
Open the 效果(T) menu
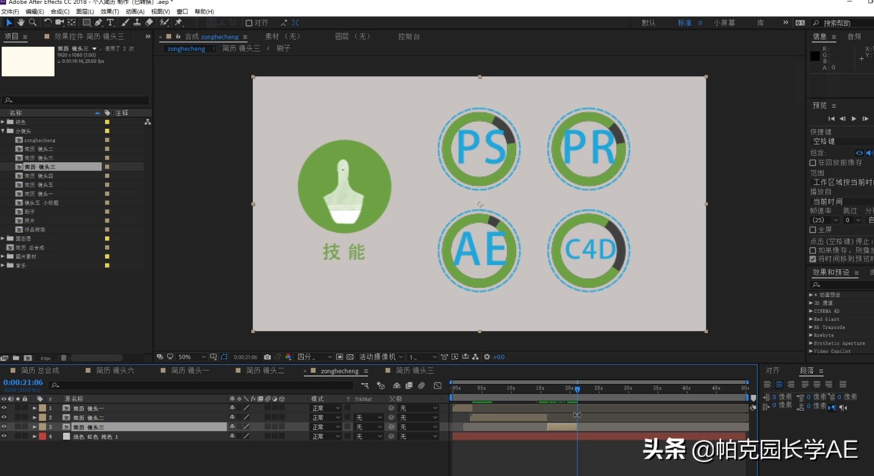point(109,11)
